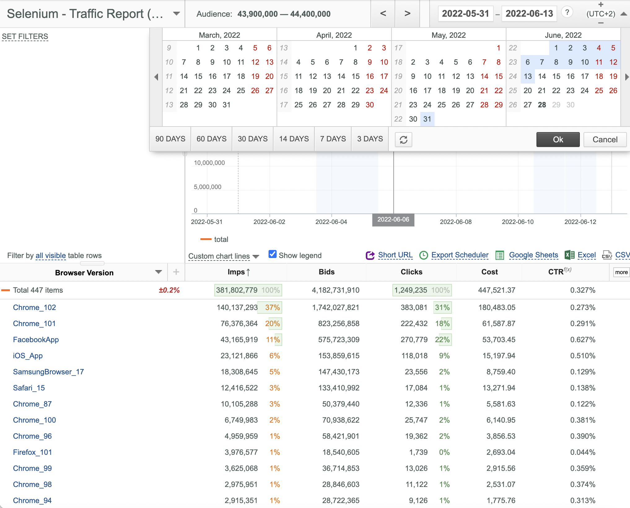Image resolution: width=630 pixels, height=508 pixels.
Task: Click the Google Sheets icon
Action: (500, 255)
